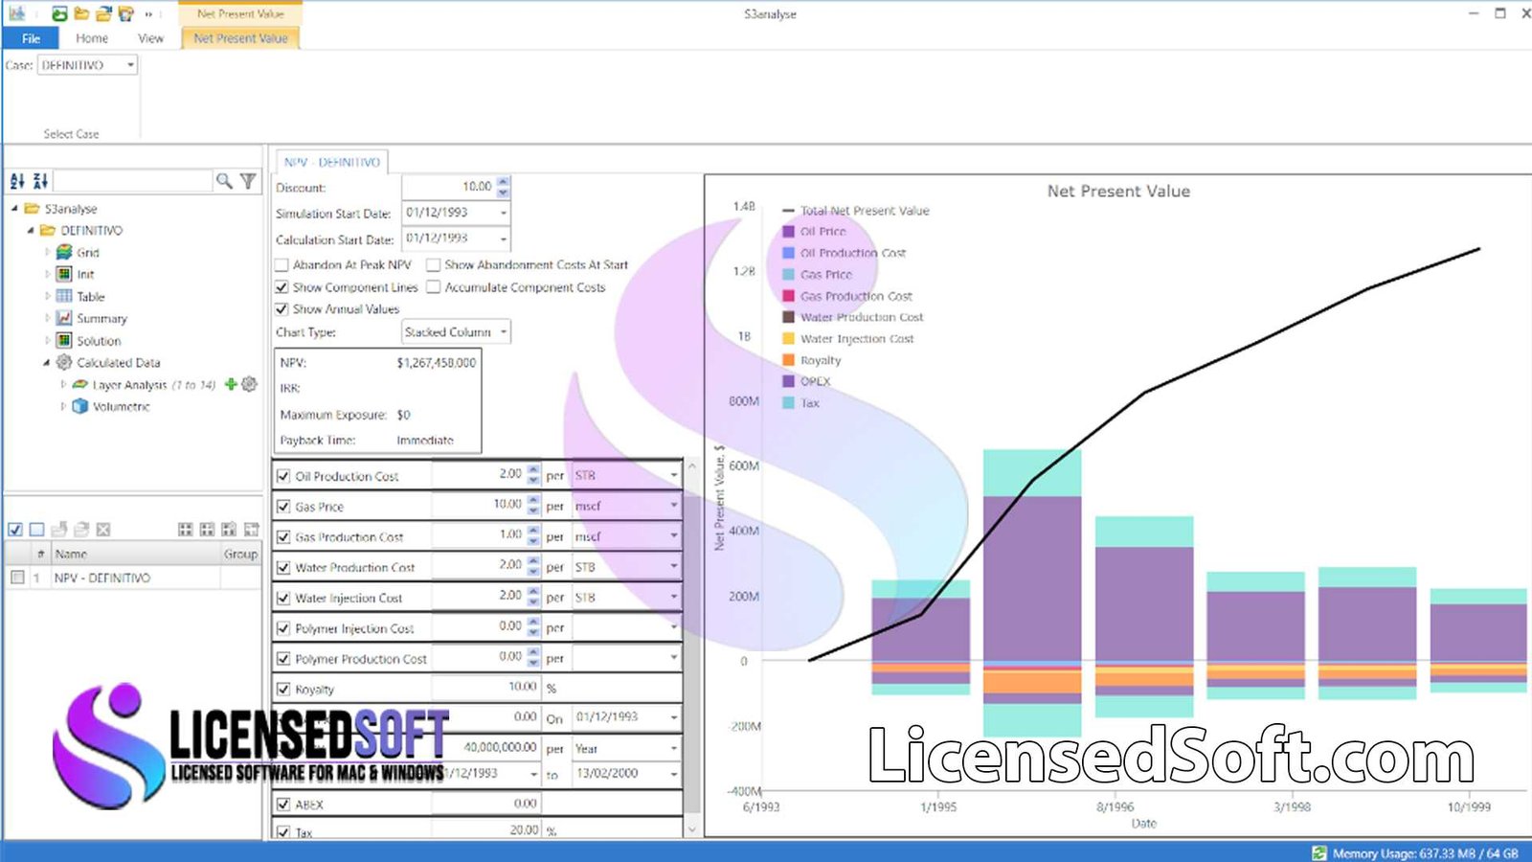Image resolution: width=1532 pixels, height=862 pixels.
Task: Open the Oil Production Cost STB unit dropdown
Action: click(x=673, y=475)
